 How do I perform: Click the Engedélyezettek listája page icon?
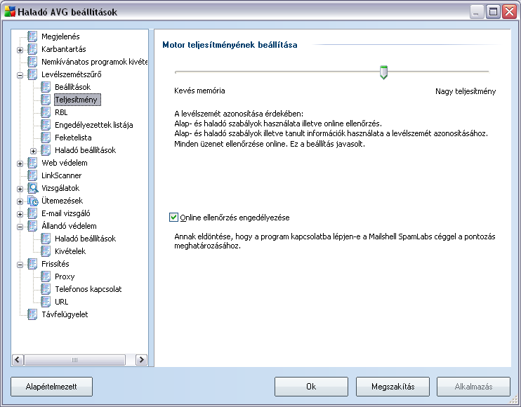coord(46,124)
